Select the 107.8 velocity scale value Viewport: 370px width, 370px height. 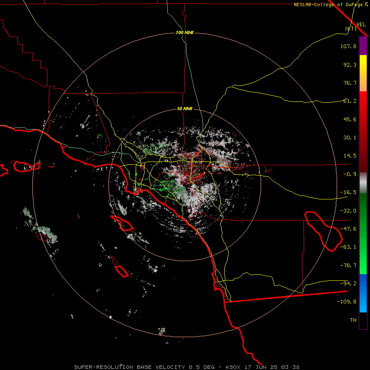click(x=348, y=46)
